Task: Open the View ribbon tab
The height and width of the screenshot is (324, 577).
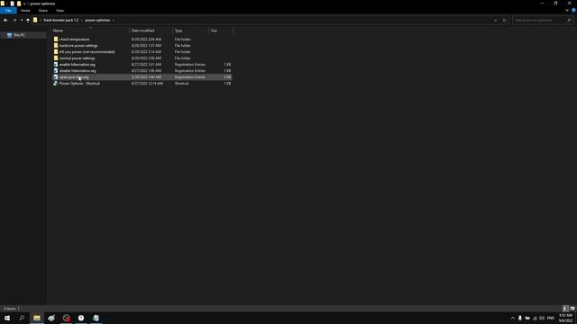Action: pos(60,11)
